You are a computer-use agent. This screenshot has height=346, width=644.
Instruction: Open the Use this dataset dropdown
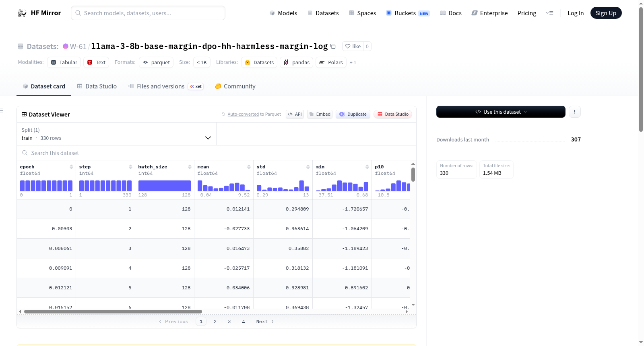501,112
